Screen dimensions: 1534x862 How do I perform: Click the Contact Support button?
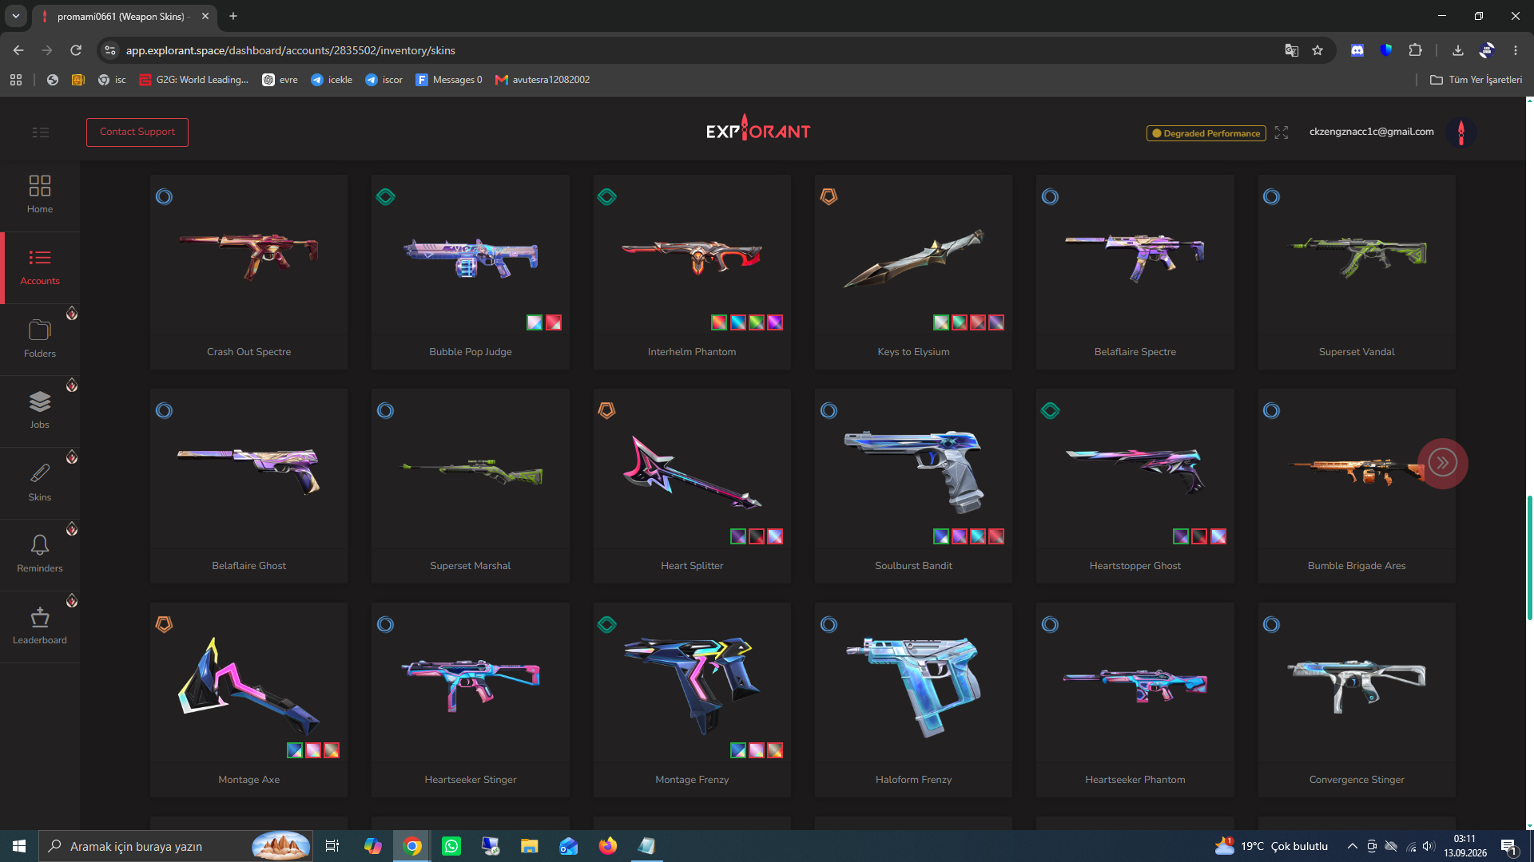[137, 132]
